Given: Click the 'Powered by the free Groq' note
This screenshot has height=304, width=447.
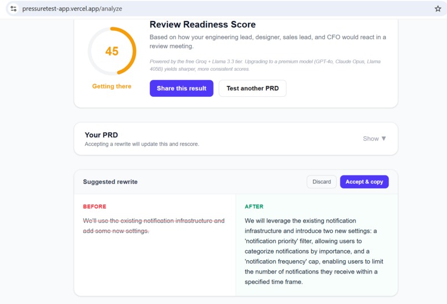Looking at the screenshot, I should click(x=265, y=65).
